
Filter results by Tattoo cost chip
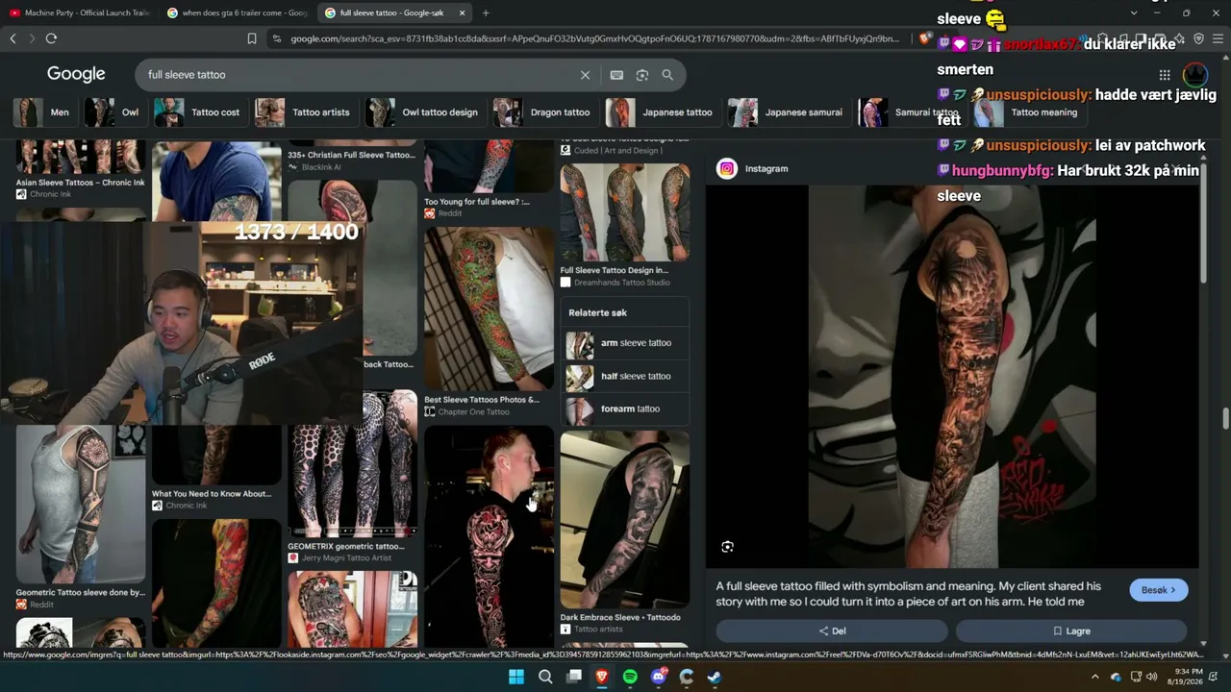click(199, 112)
